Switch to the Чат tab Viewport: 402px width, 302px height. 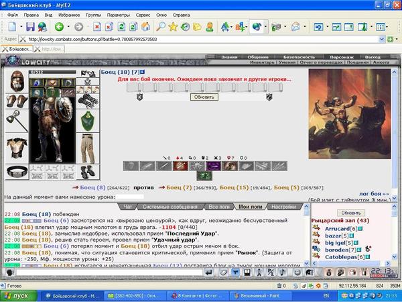point(127,207)
